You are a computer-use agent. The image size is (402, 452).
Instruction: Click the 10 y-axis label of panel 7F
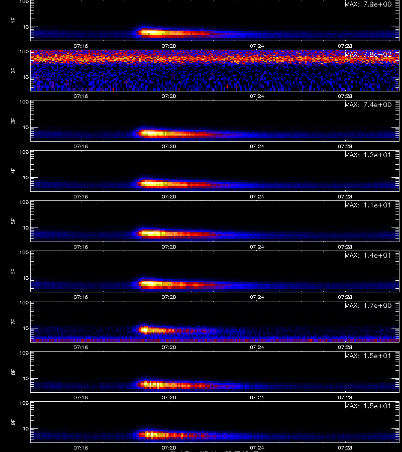click(x=26, y=328)
